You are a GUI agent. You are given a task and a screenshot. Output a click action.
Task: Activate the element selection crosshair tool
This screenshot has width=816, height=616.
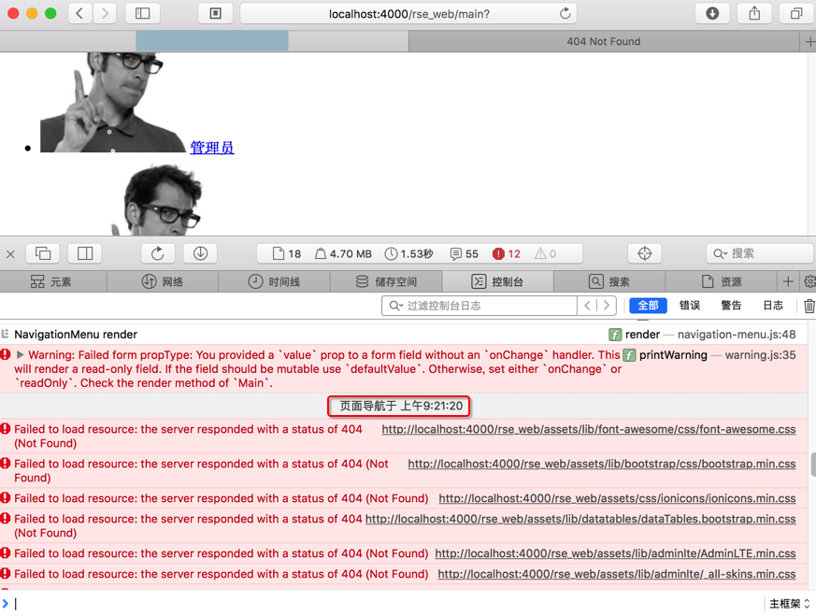(x=644, y=253)
